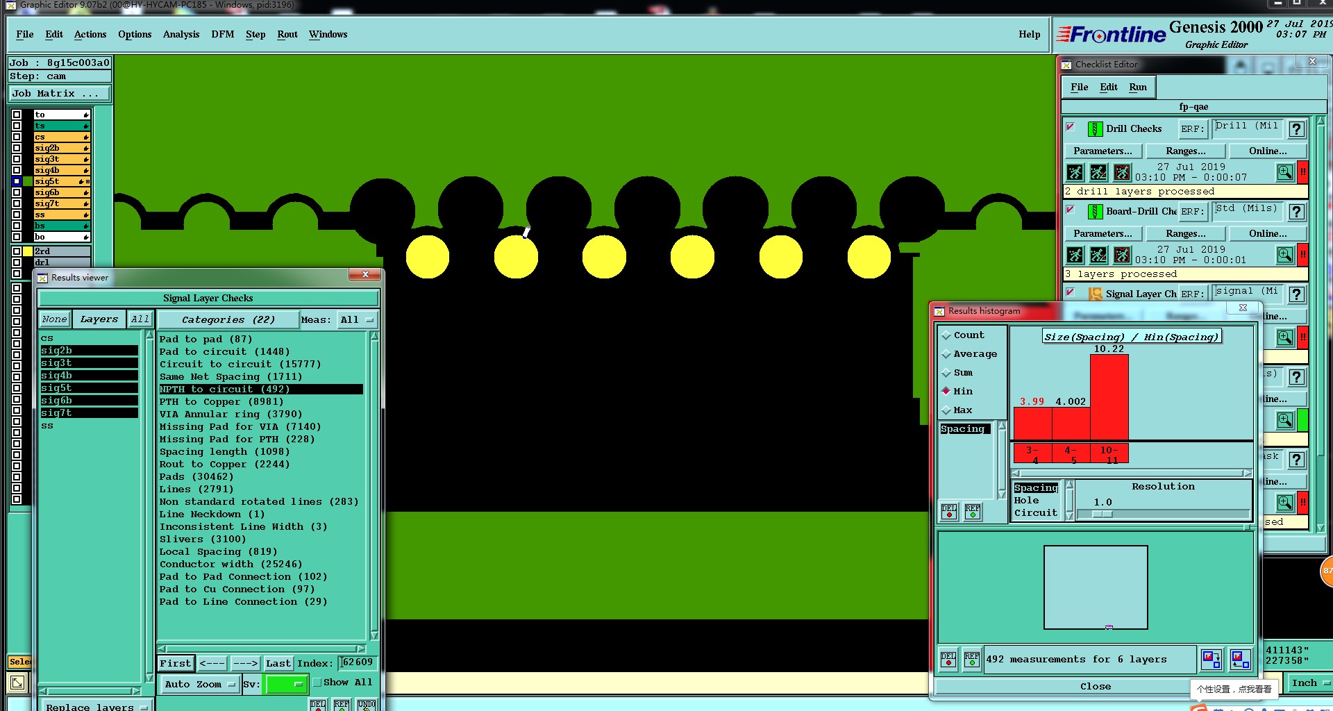Viewport: 1333px width, 711px height.
Task: Open the Job Matrix button
Action: (x=59, y=94)
